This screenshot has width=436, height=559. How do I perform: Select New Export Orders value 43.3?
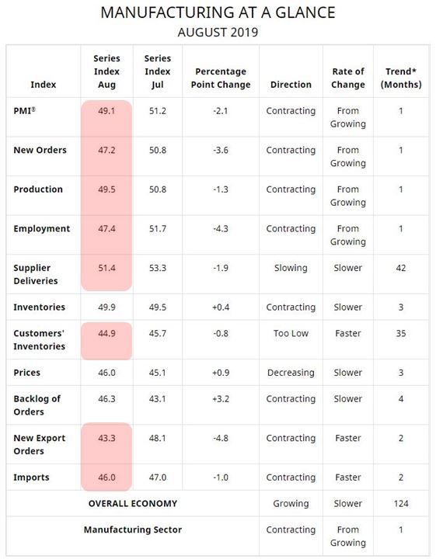pyautogui.click(x=106, y=438)
